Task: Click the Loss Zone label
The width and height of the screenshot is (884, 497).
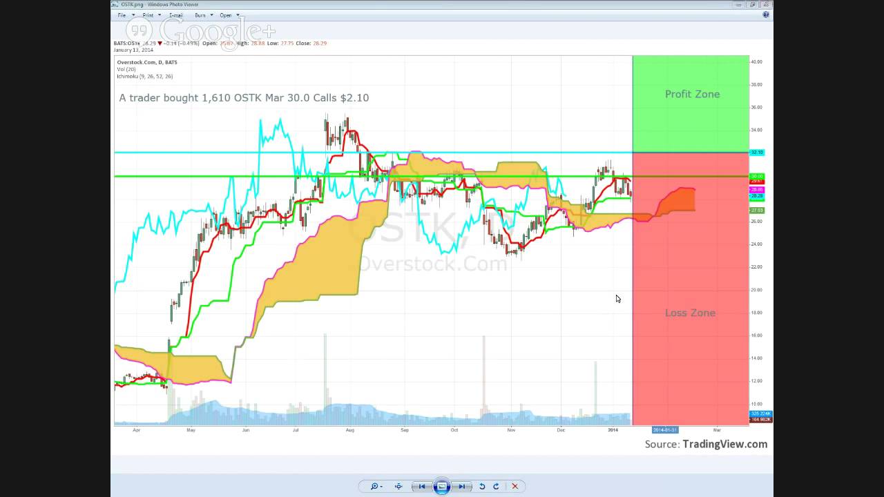Action: 690,313
